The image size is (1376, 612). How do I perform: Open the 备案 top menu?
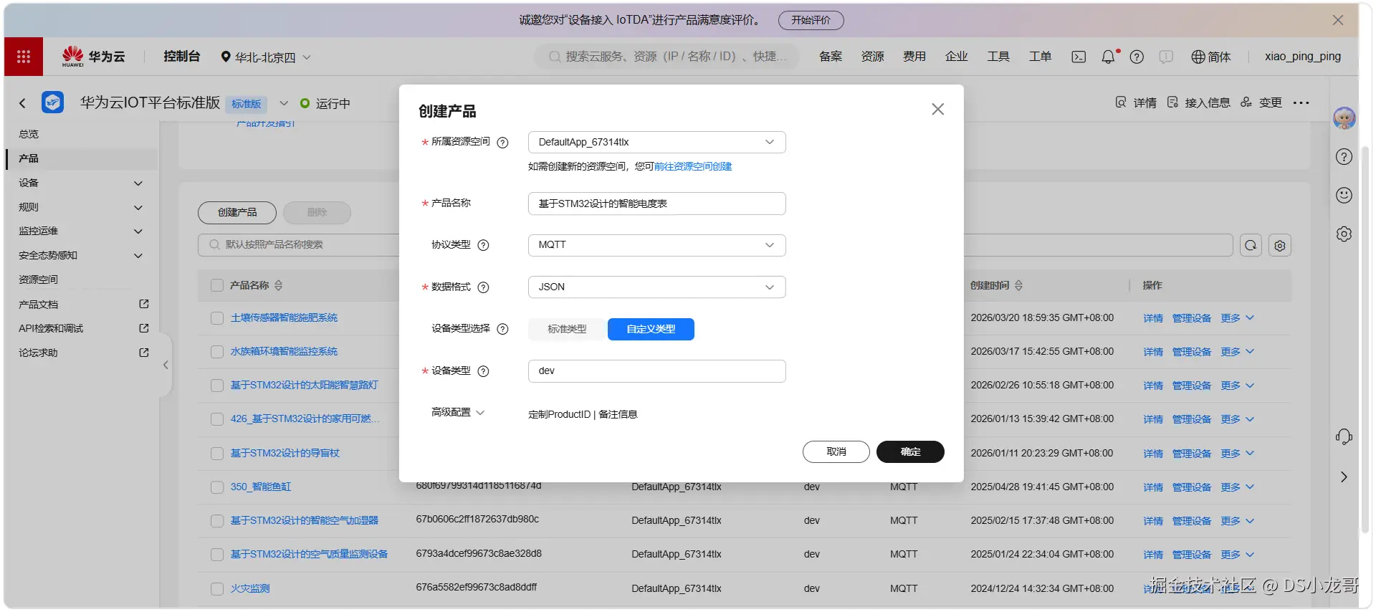click(831, 57)
